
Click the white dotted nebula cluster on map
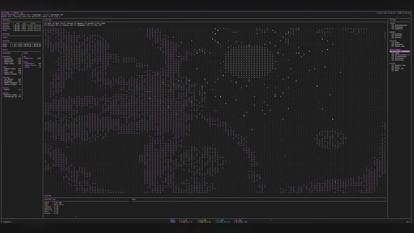tap(249, 61)
